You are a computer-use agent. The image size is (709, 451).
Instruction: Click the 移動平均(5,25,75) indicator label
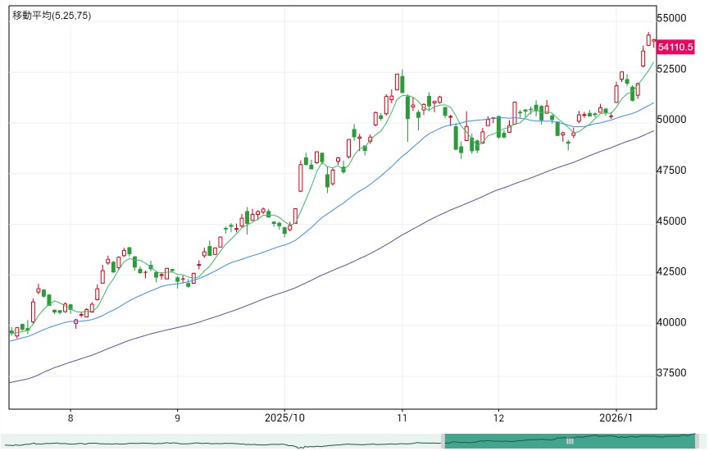[52, 16]
